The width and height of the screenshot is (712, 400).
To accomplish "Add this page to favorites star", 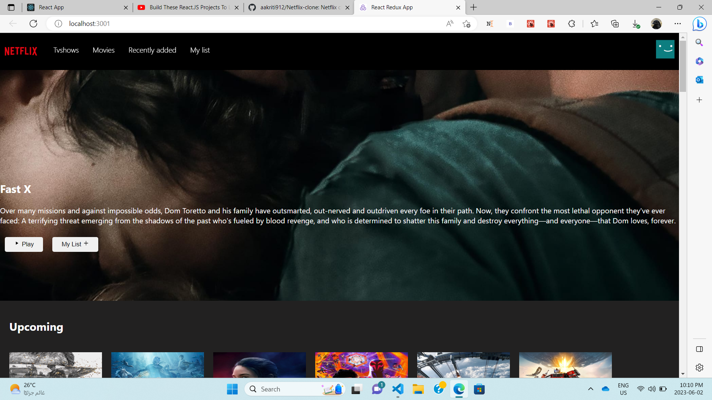I will pyautogui.click(x=466, y=24).
